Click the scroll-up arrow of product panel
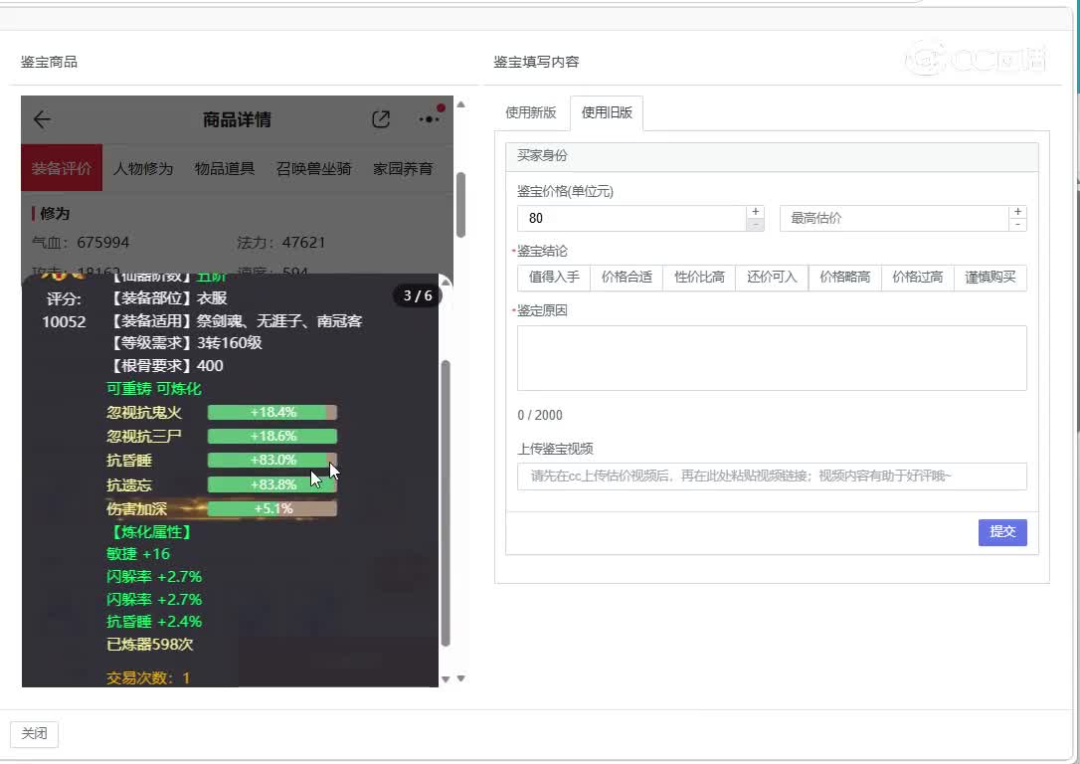The height and width of the screenshot is (764, 1080). [460, 104]
